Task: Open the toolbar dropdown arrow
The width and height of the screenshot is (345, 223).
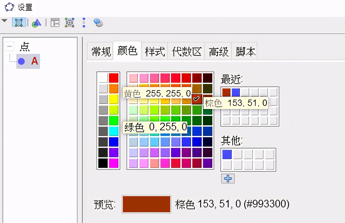Action: click(x=4, y=21)
